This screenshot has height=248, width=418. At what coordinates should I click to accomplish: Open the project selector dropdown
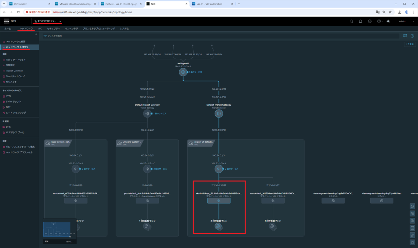[48, 21]
